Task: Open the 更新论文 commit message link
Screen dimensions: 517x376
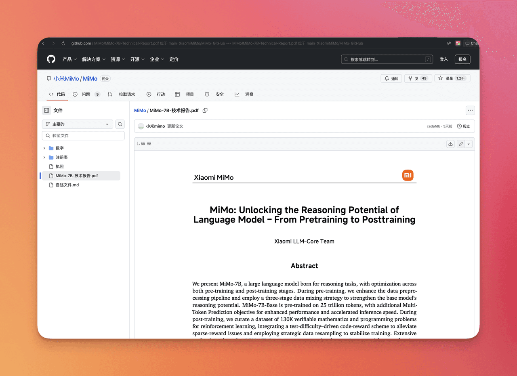Action: tap(175, 126)
